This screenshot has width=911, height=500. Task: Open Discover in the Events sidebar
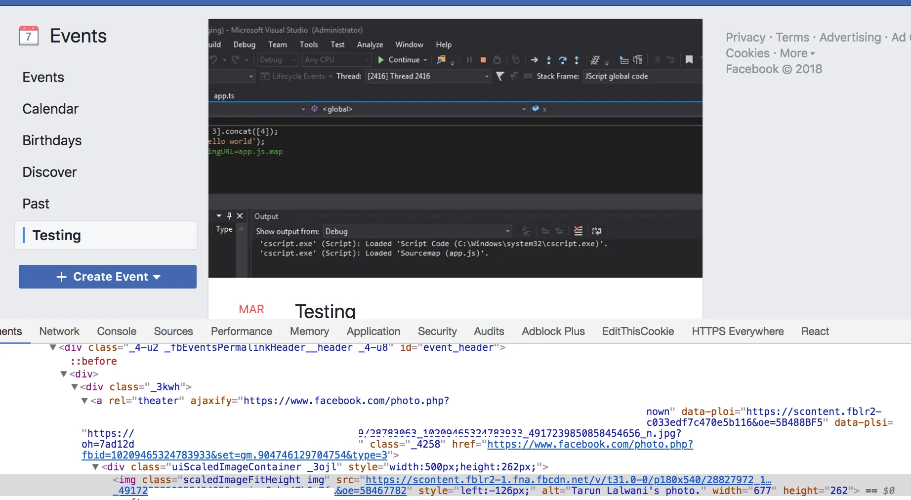pyautogui.click(x=49, y=172)
